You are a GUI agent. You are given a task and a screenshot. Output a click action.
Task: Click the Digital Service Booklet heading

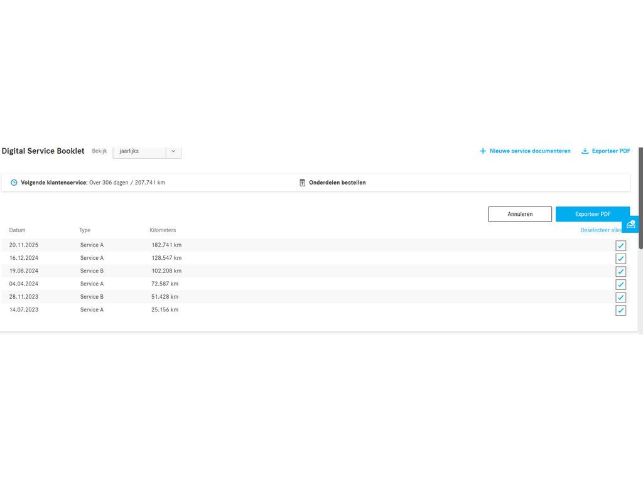[x=43, y=151]
